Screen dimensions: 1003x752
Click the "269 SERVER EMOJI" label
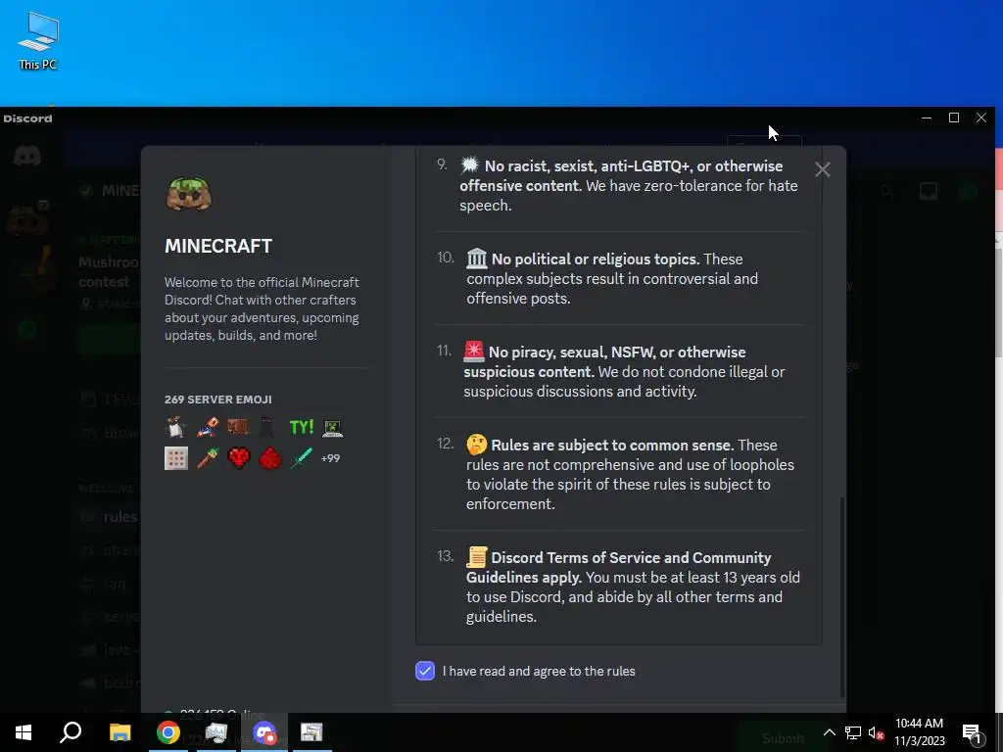(x=218, y=399)
